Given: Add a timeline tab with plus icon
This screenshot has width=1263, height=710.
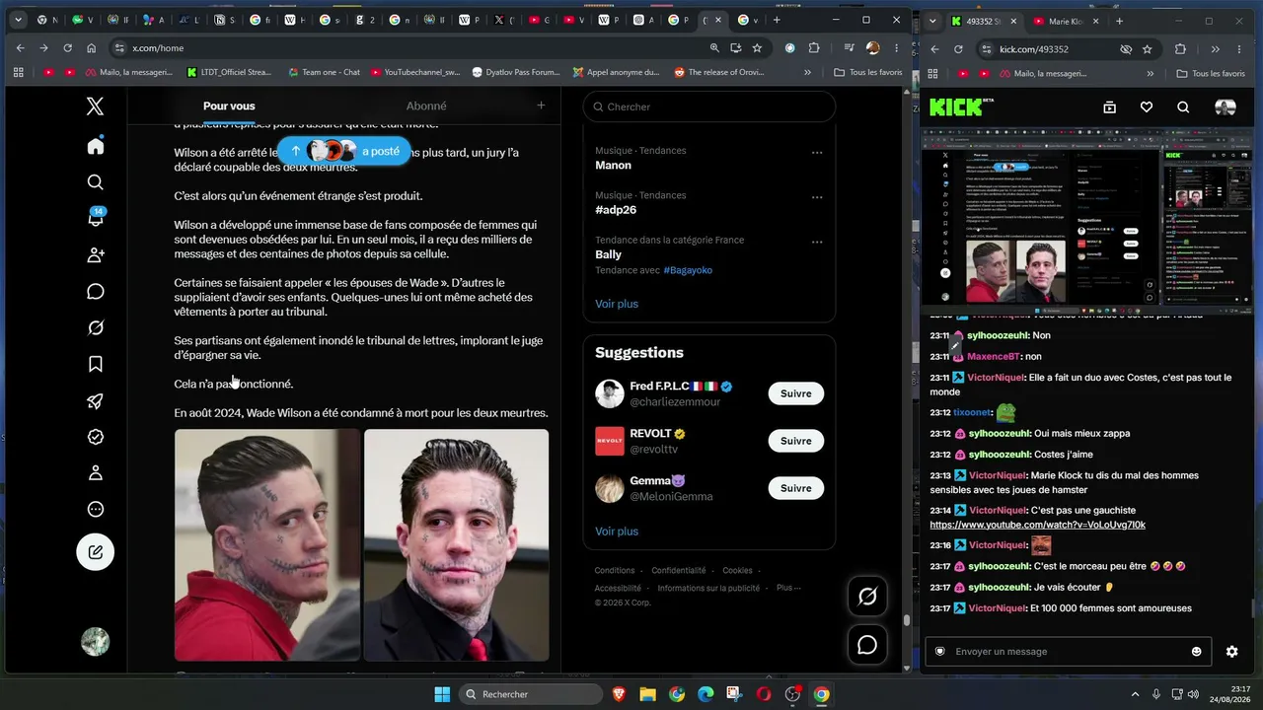Looking at the screenshot, I should (541, 106).
